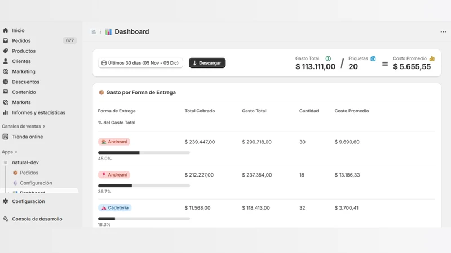Click the green dollar Gasto Total icon
Image resolution: width=451 pixels, height=253 pixels.
click(328, 58)
